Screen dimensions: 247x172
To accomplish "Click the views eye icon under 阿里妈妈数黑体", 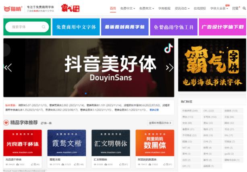I will [x=139, y=164].
